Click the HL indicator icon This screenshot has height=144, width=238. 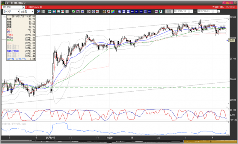coord(137,11)
